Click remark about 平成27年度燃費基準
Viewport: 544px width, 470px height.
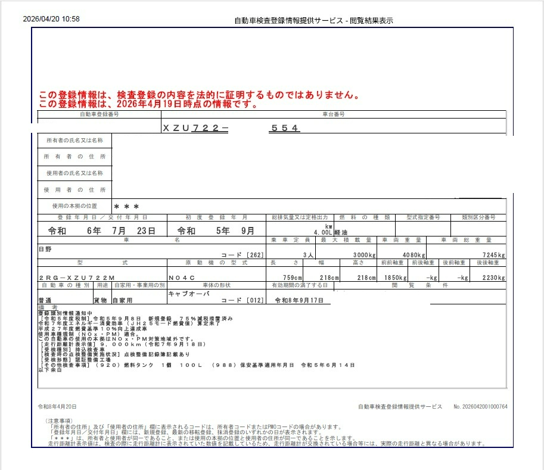click(x=92, y=328)
